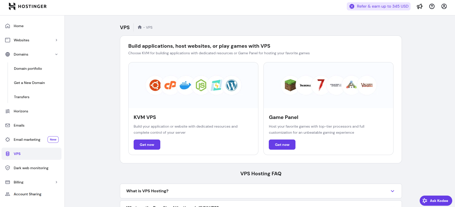Screen dimensions: 455x207
Task: Click the Ubuntu logo icon
Action: (x=155, y=85)
